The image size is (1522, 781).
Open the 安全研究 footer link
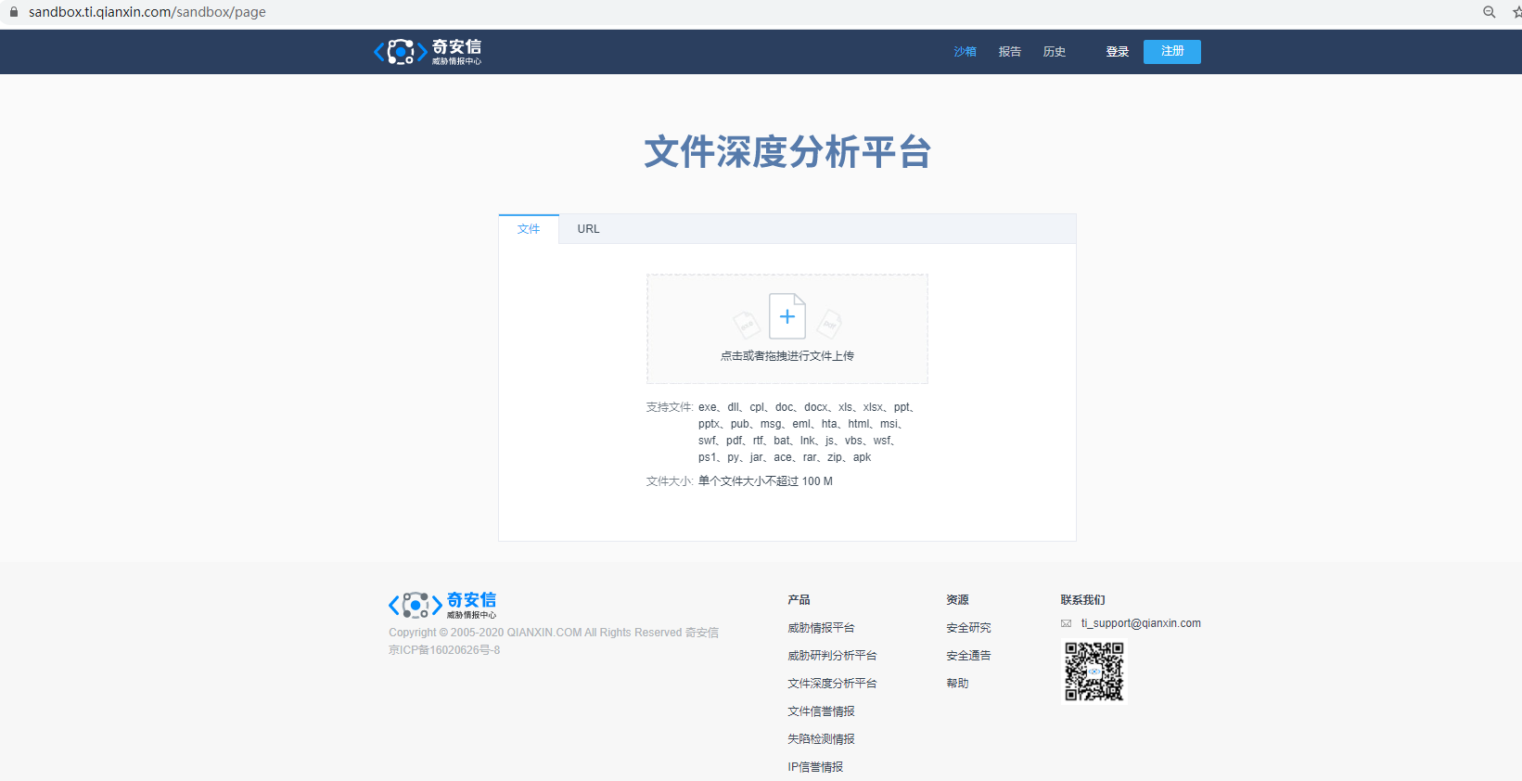968,628
